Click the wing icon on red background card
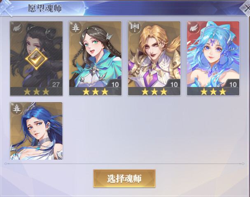Screen dimensions: 250x197 (193, 28)
